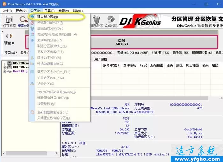Screen dimensions: 223x162
Task: Click 转换为逻辑分区(L) menu entry
Action: coord(60,63)
